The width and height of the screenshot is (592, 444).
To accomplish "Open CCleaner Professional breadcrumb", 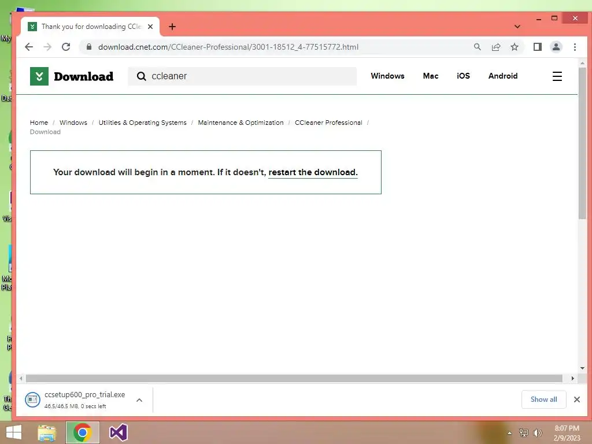I will pos(328,123).
